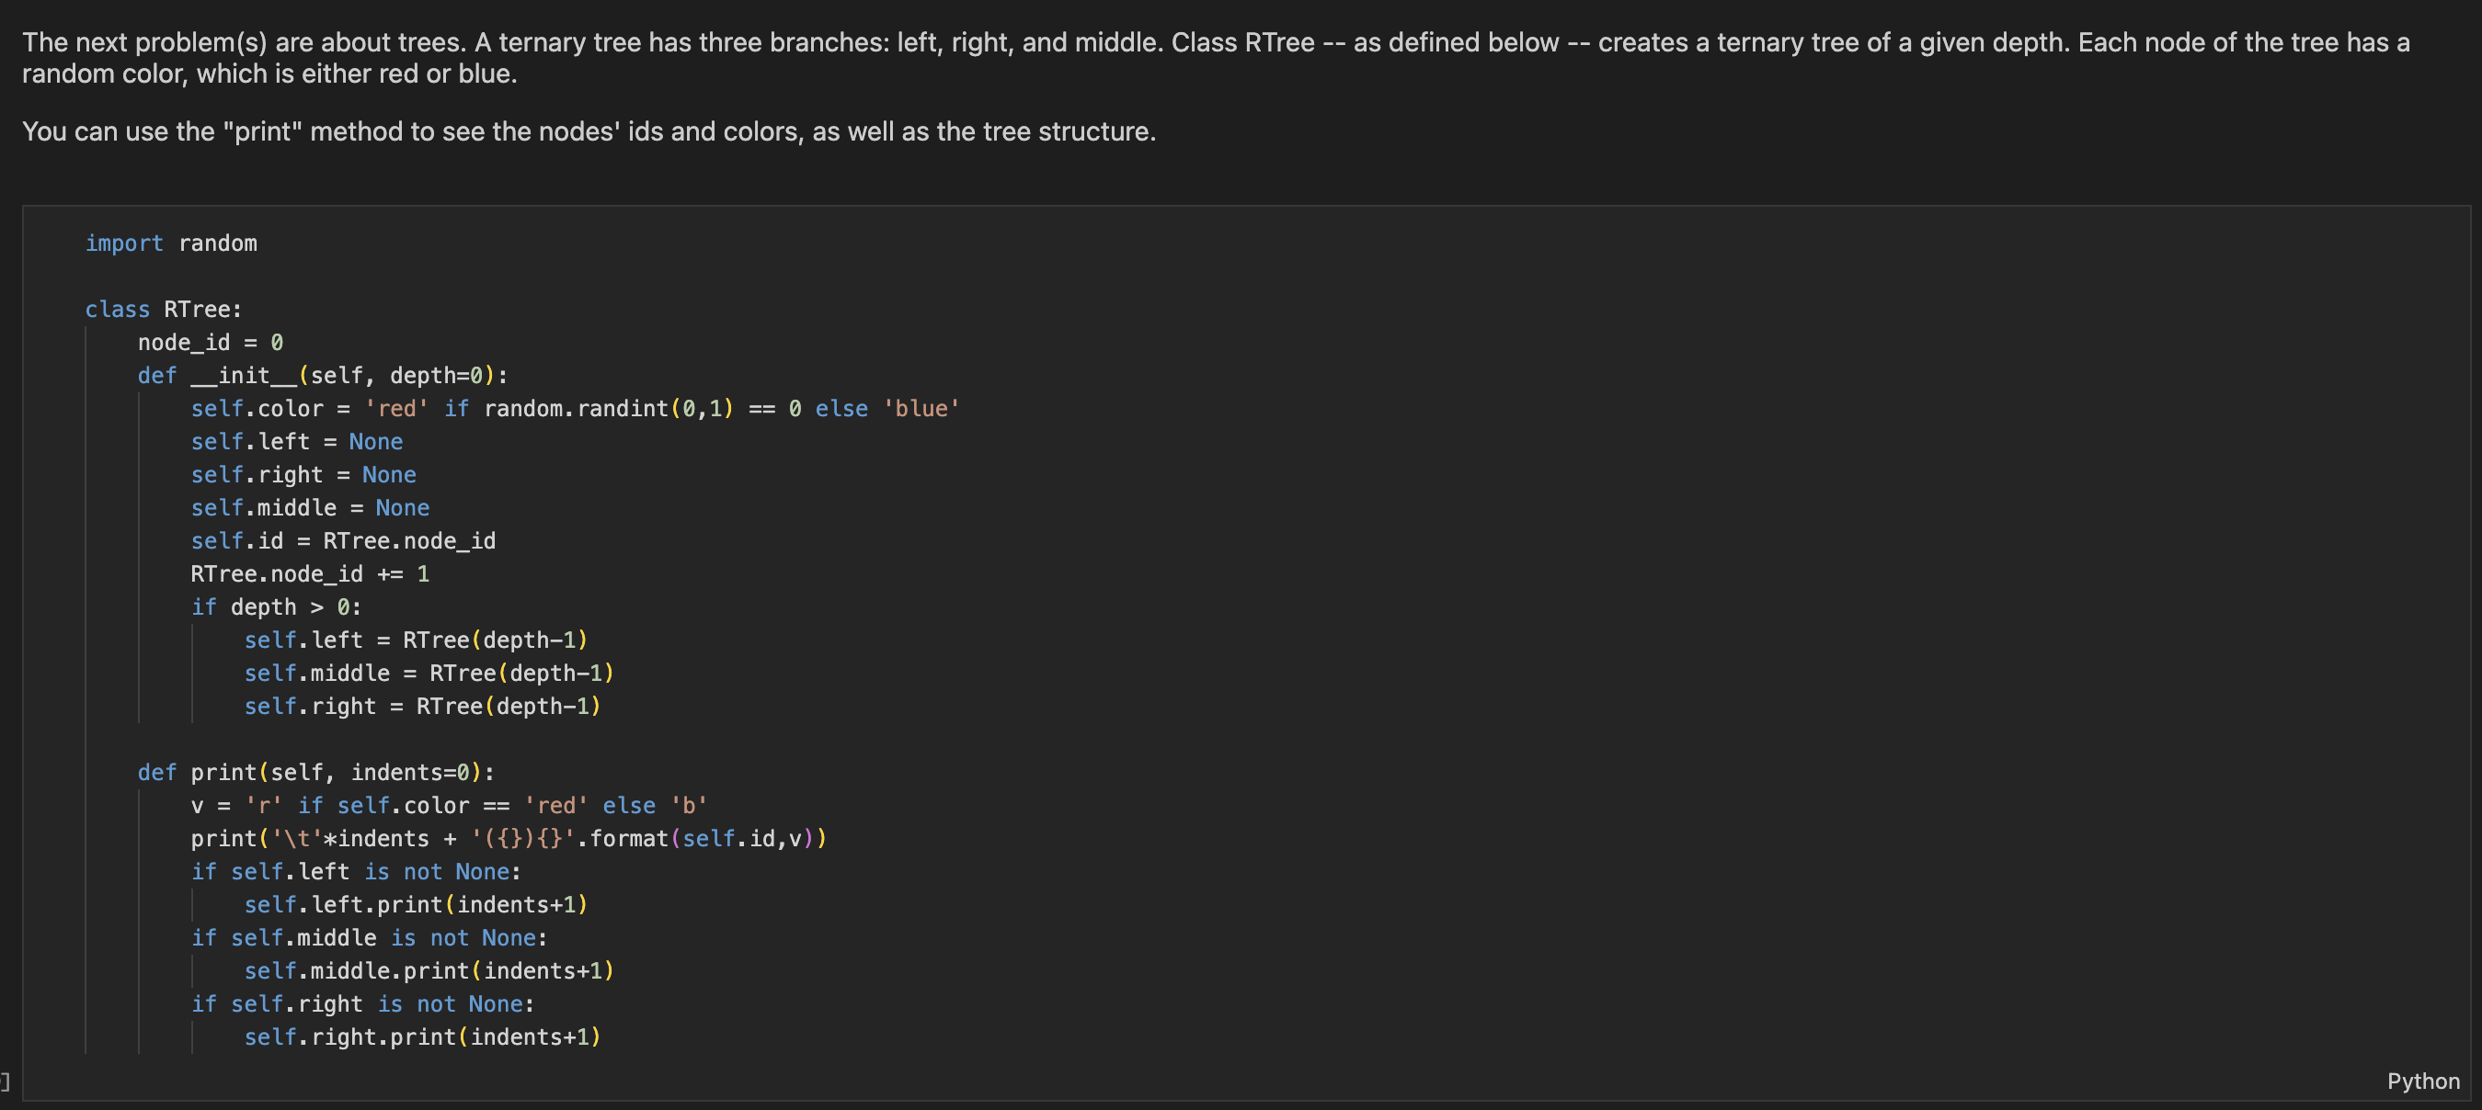Click the 'self.left = None' line
2482x1110 pixels.
coord(297,442)
